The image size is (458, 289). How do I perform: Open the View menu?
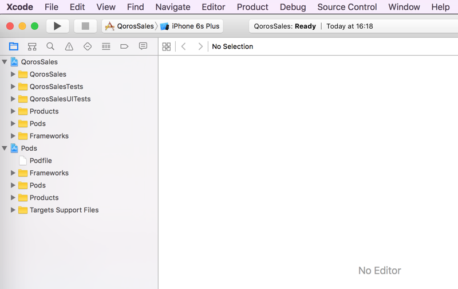pyautogui.click(x=106, y=7)
